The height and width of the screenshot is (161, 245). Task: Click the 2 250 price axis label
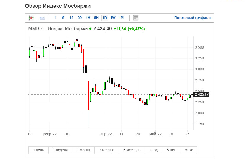point(199,102)
